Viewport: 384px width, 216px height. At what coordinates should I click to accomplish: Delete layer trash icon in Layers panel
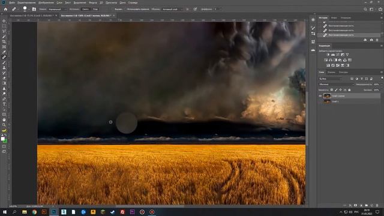(377, 205)
